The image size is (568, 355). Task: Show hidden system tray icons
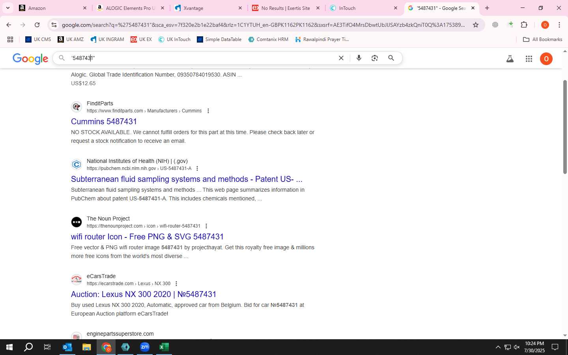(x=498, y=347)
